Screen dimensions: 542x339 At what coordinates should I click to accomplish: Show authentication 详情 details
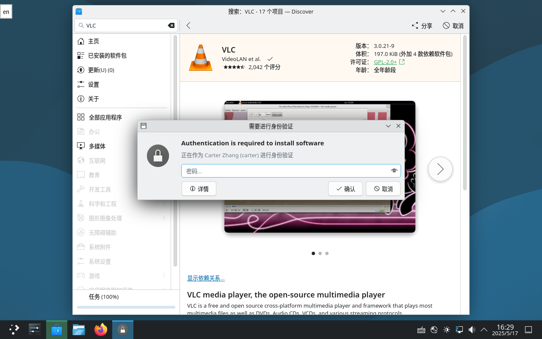coord(199,189)
